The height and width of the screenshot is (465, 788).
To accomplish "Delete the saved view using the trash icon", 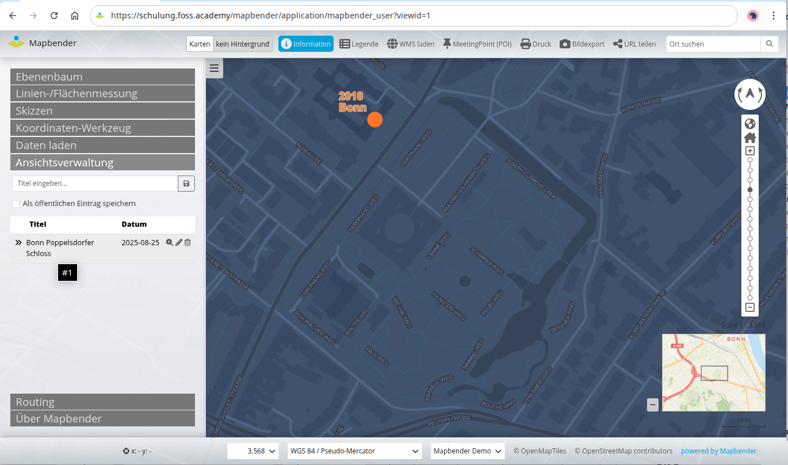I will click(188, 243).
